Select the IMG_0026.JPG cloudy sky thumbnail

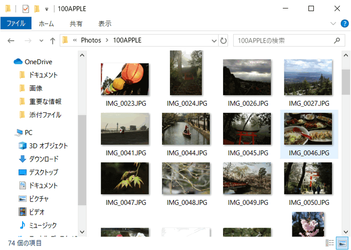(x=247, y=77)
